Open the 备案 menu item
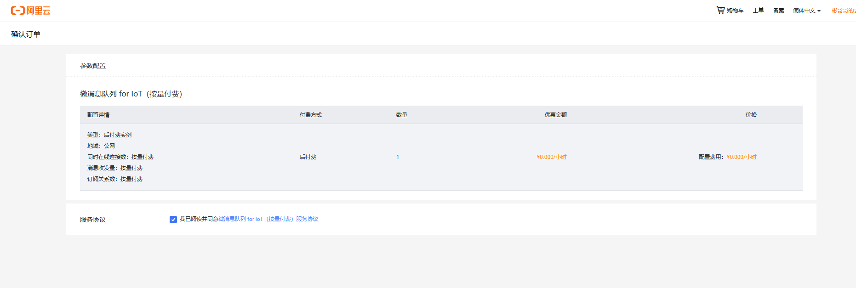Screen dimensions: 856x288 [778, 10]
